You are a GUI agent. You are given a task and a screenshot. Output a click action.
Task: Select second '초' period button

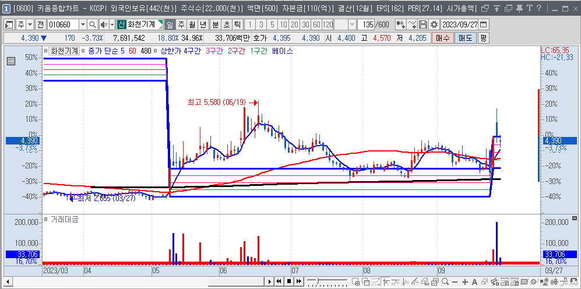[226, 25]
